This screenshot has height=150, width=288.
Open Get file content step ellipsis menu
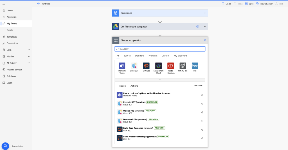point(204,27)
